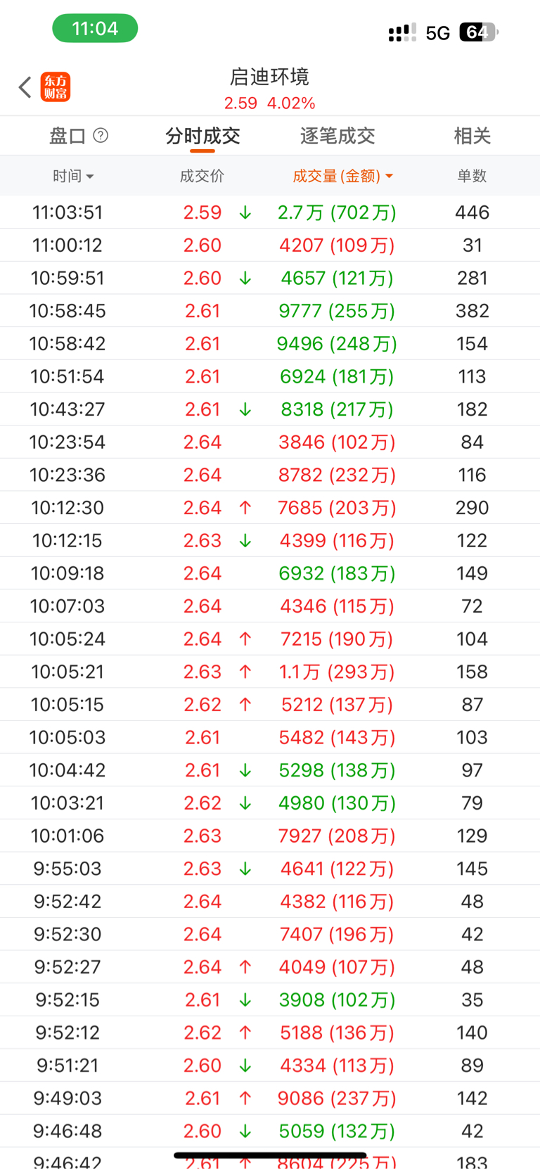Open the 东方财富 logo icon
Viewport: 540px width, 1169px height.
pyautogui.click(x=56, y=87)
